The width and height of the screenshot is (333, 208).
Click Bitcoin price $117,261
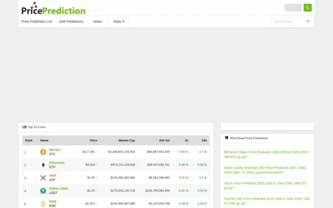tap(89, 152)
